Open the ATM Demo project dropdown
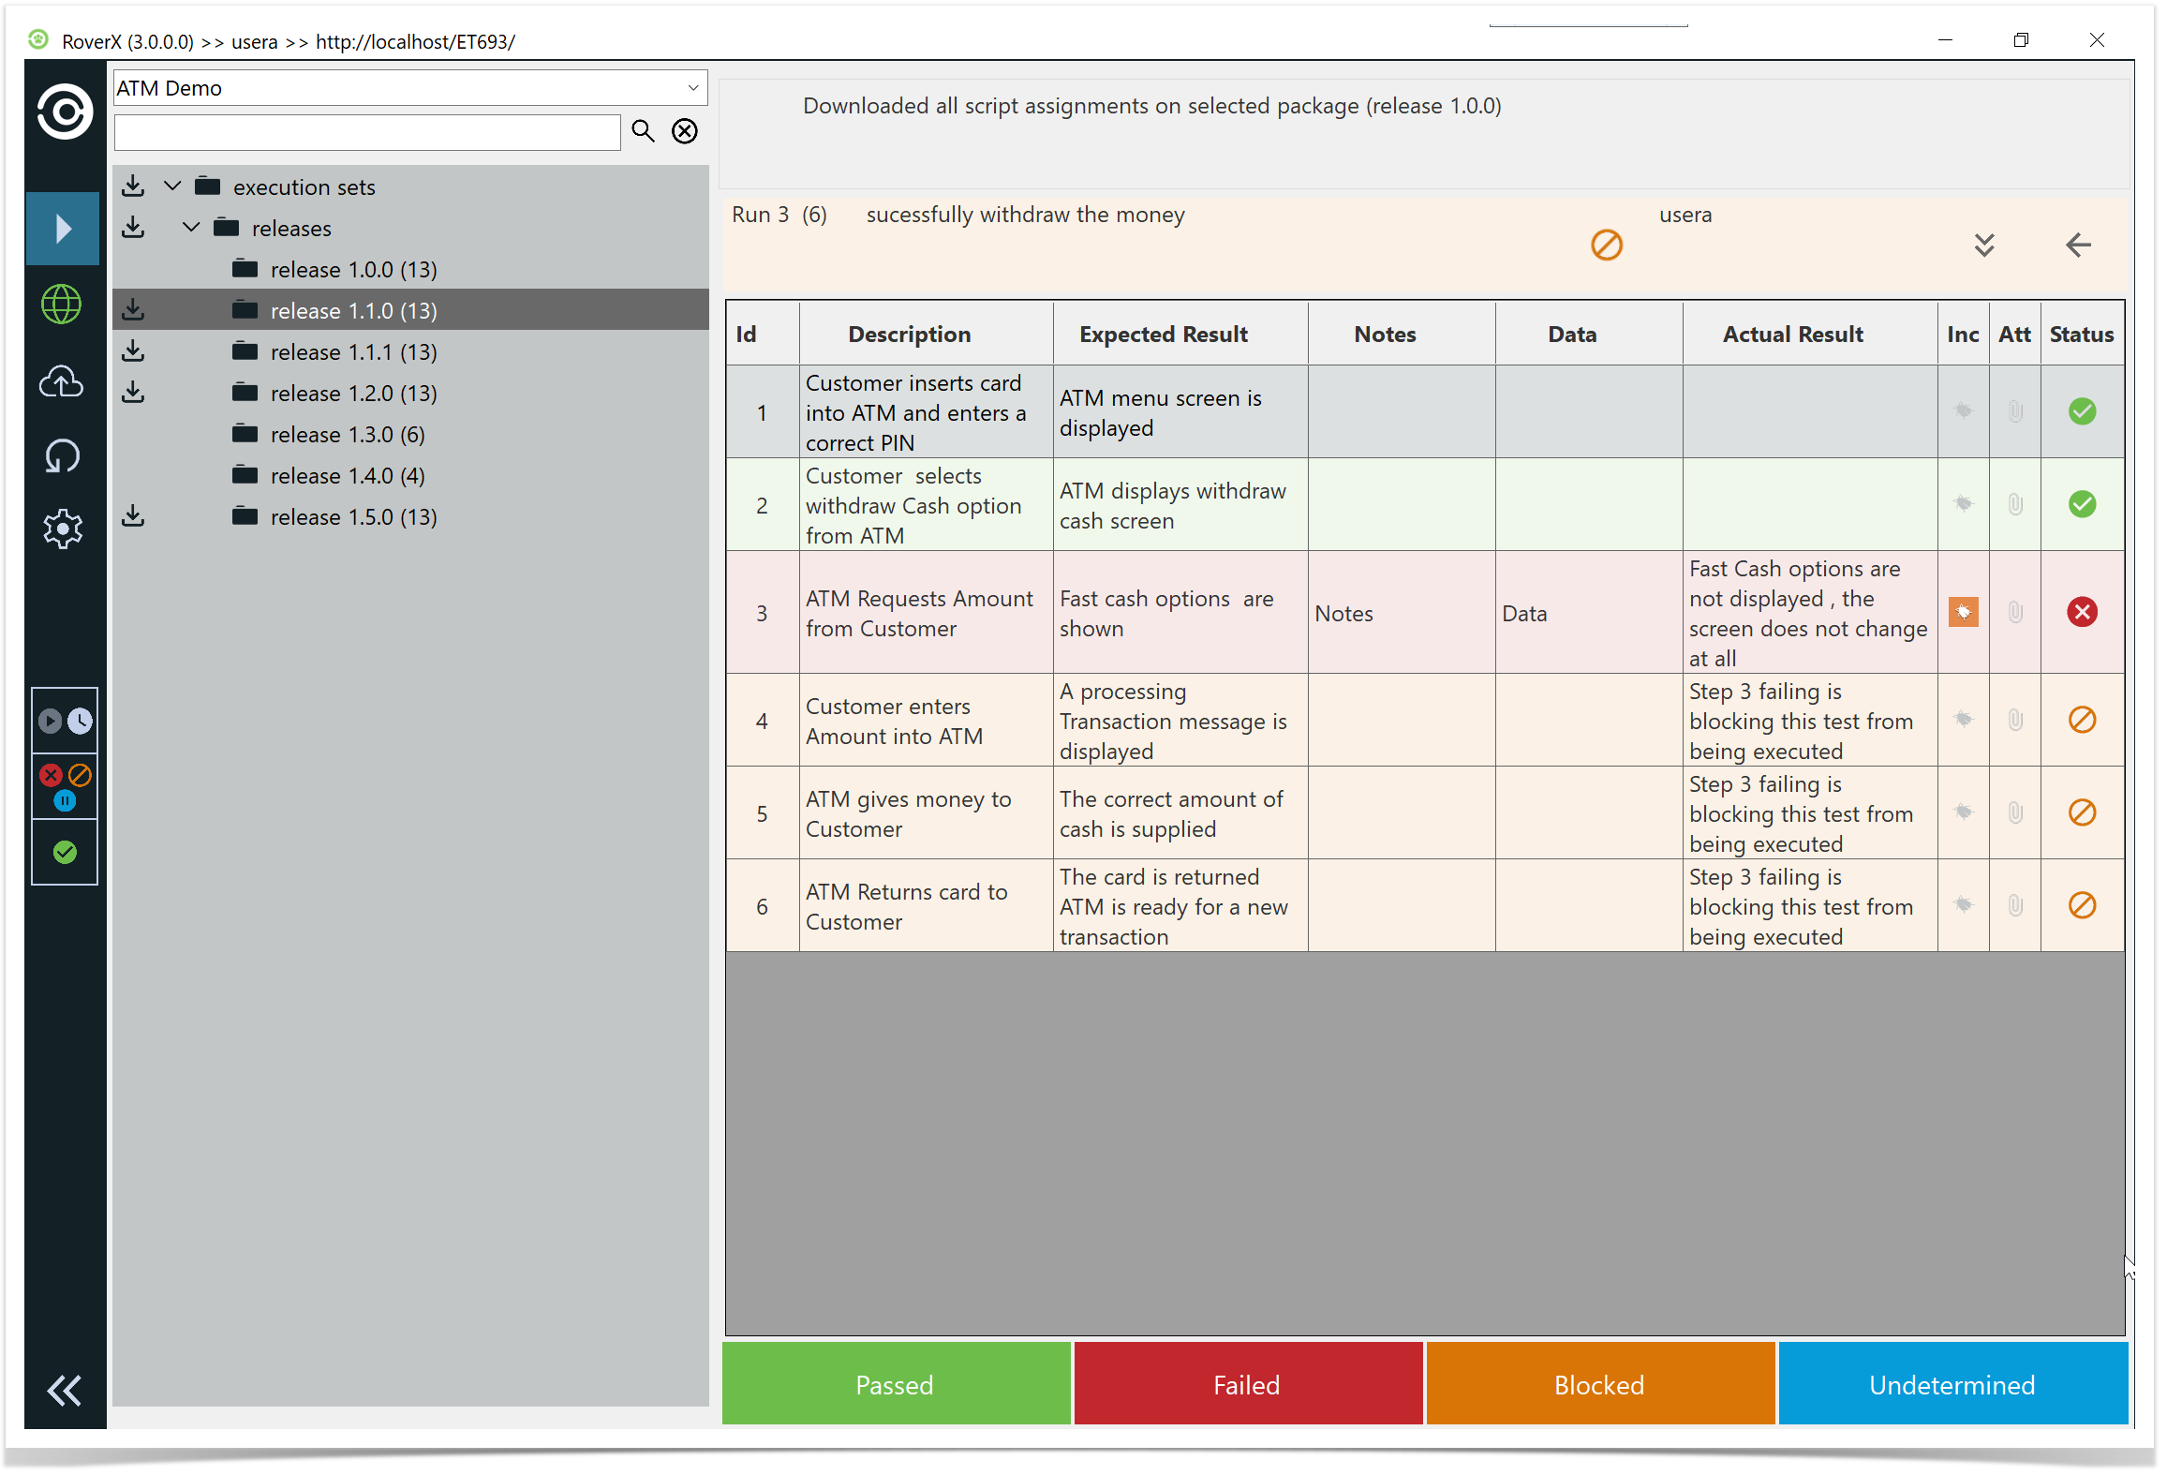This screenshot has width=2167, height=1475. pos(692,88)
